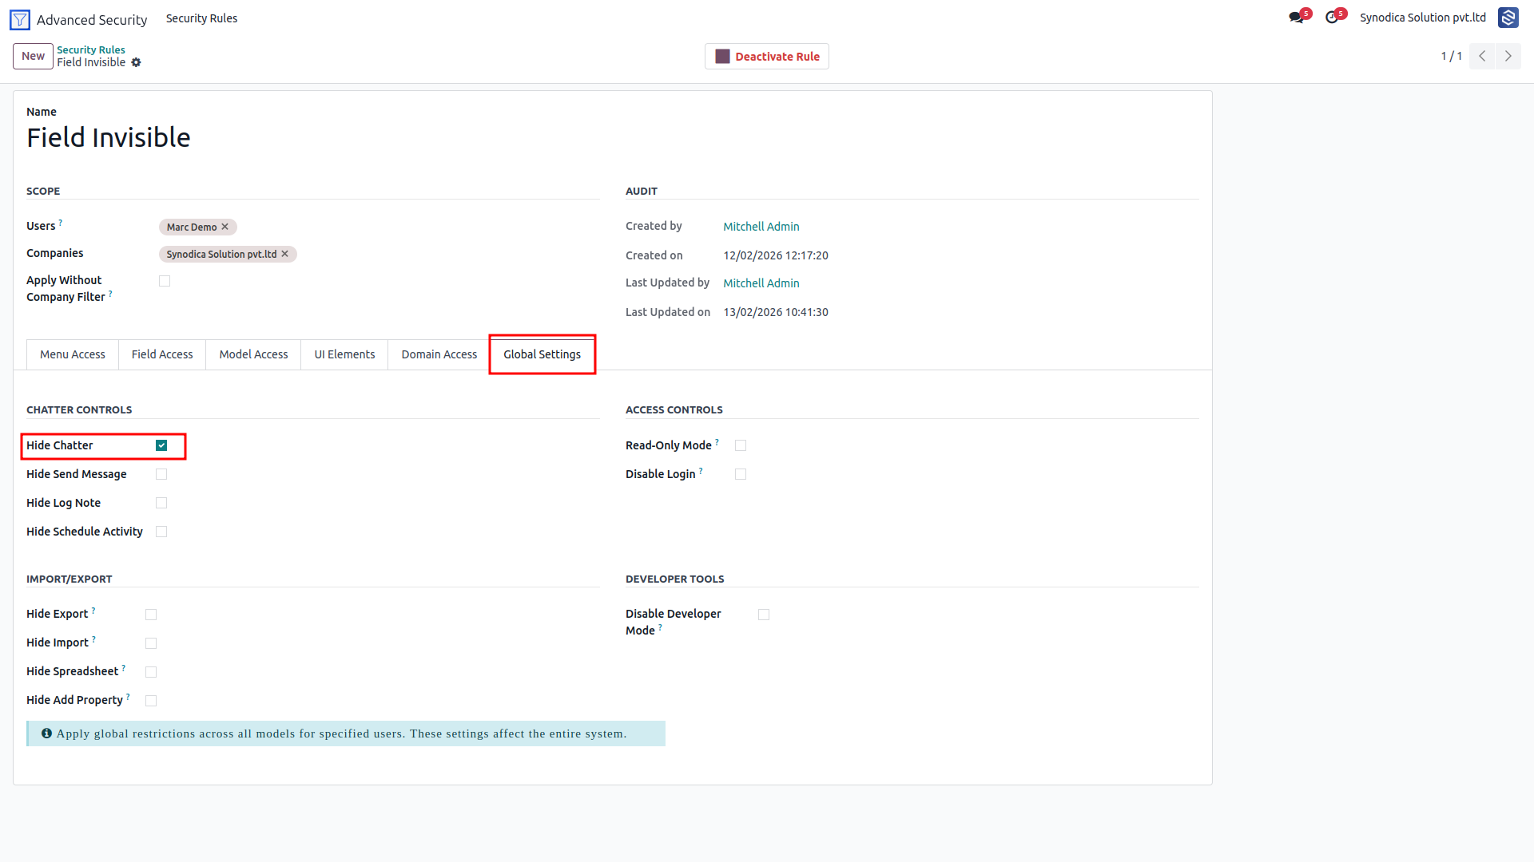Open the chat messages icon
The height and width of the screenshot is (862, 1534).
[1296, 18]
